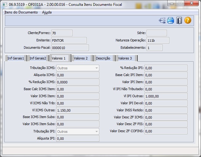
Task: Open the Ajuda menu
Action: [47, 12]
